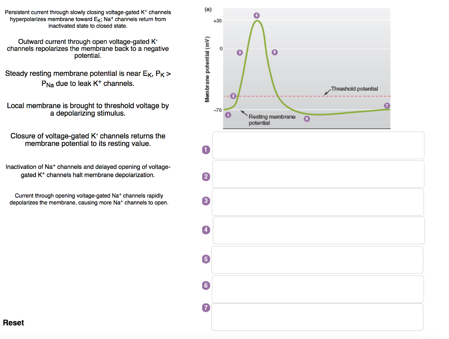
Task: Select the 'Outward current through open voltage-gated K+' label
Action: [x=88, y=49]
